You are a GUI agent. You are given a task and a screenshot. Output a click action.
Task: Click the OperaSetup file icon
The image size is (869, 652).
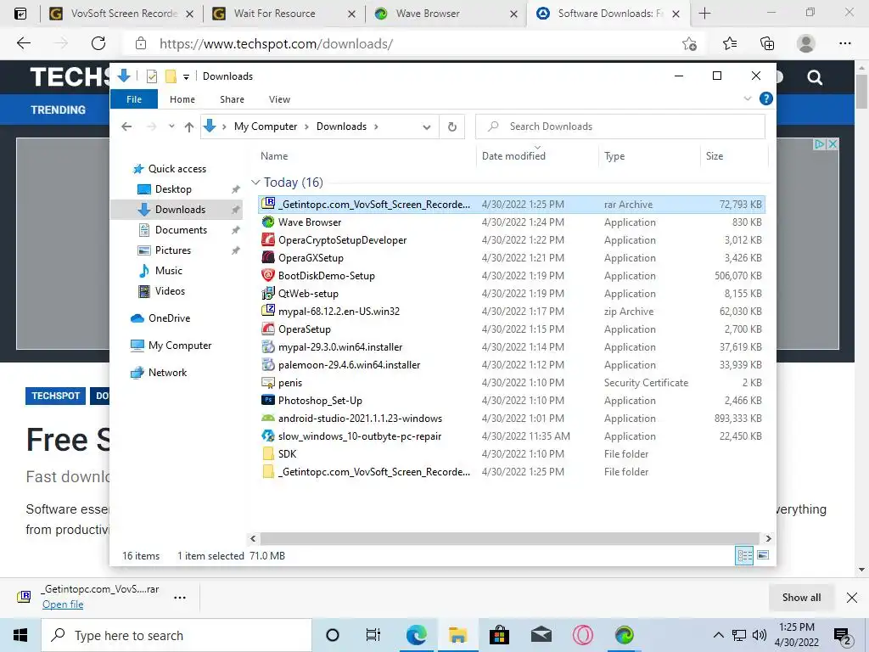point(268,329)
